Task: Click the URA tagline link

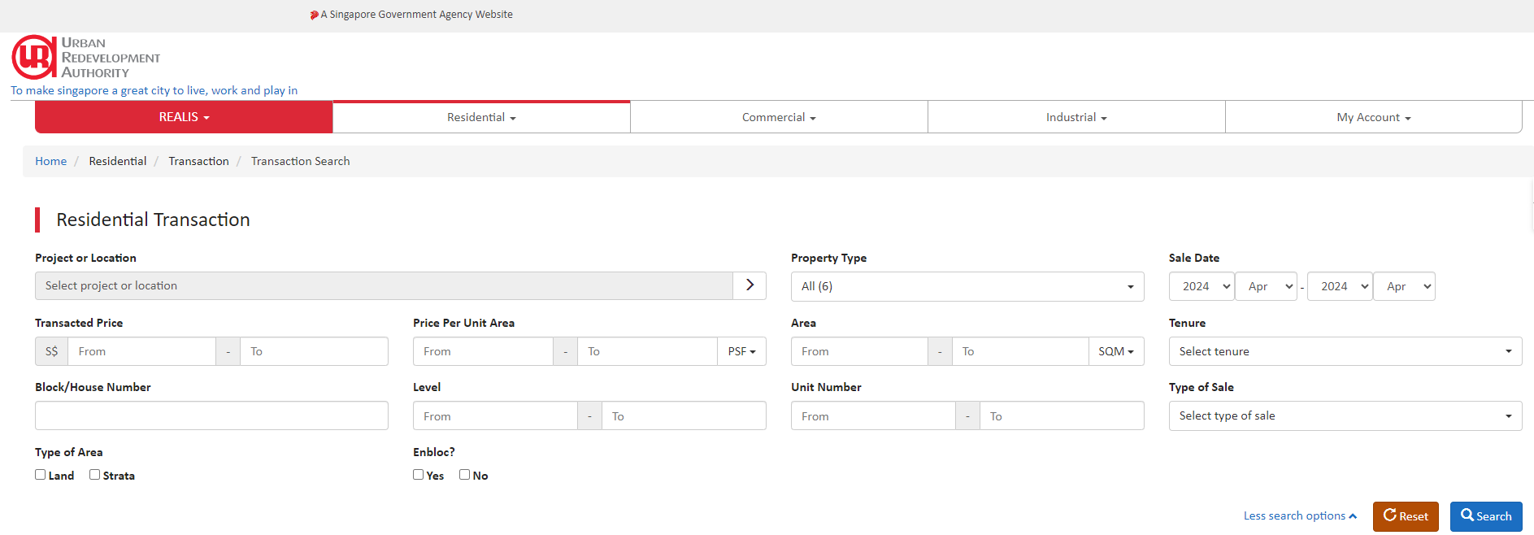Action: (x=154, y=90)
